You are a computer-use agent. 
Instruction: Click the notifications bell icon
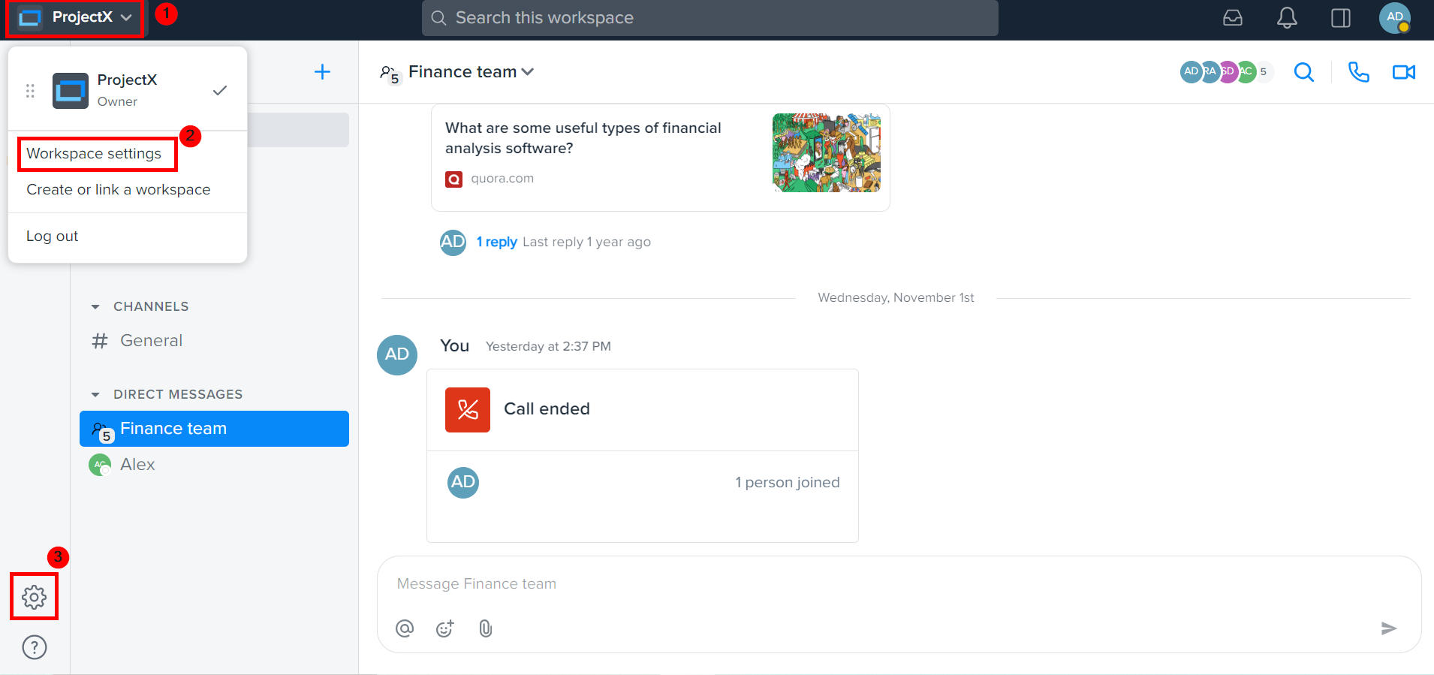click(1287, 17)
